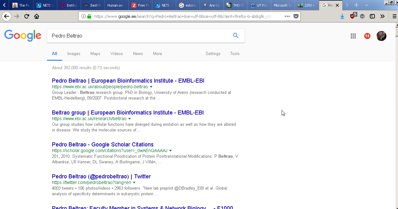Click the https://twitter.com/pedrobeltrao?lang=en URL text
This screenshot has width=398, height=209.
91,182
